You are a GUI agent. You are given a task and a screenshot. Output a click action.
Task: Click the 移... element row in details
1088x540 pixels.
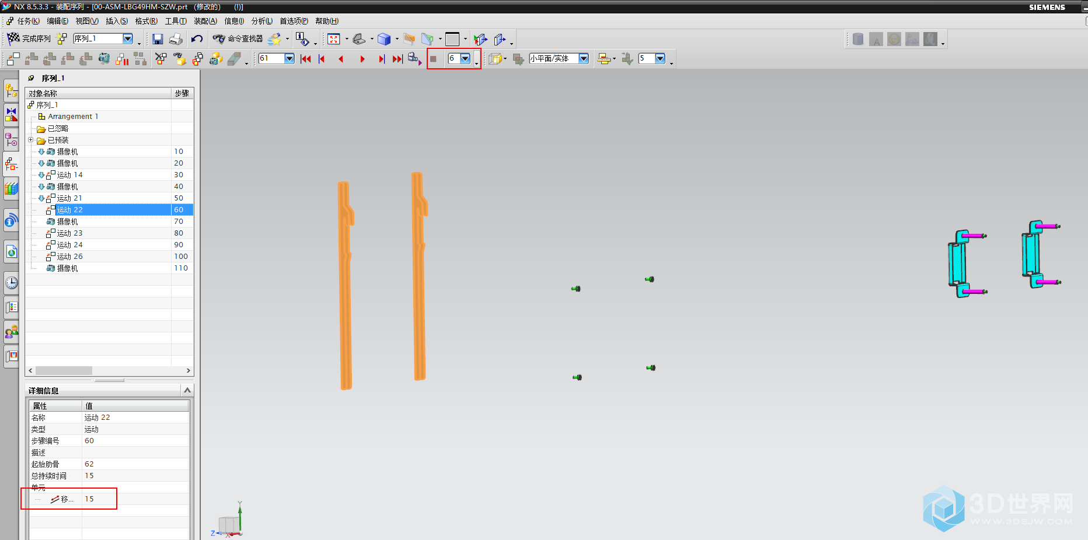tap(109, 499)
